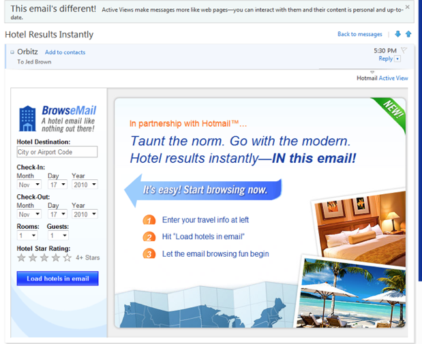Click the 5:30 PM timestamp
The image size is (422, 344).
point(385,50)
